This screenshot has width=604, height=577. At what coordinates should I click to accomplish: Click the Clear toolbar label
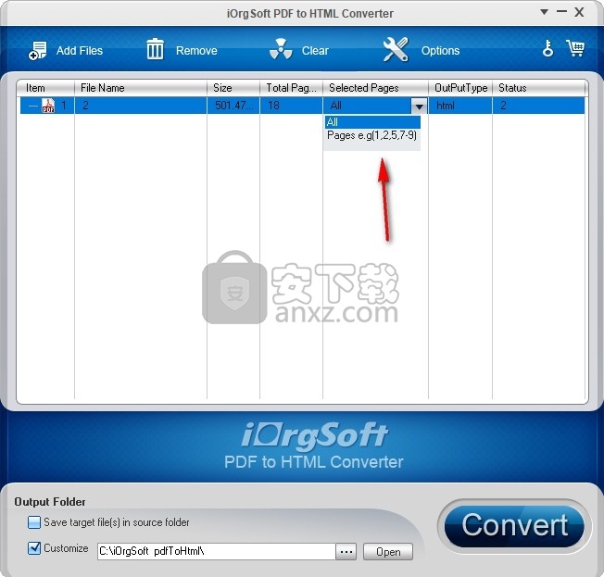[315, 50]
